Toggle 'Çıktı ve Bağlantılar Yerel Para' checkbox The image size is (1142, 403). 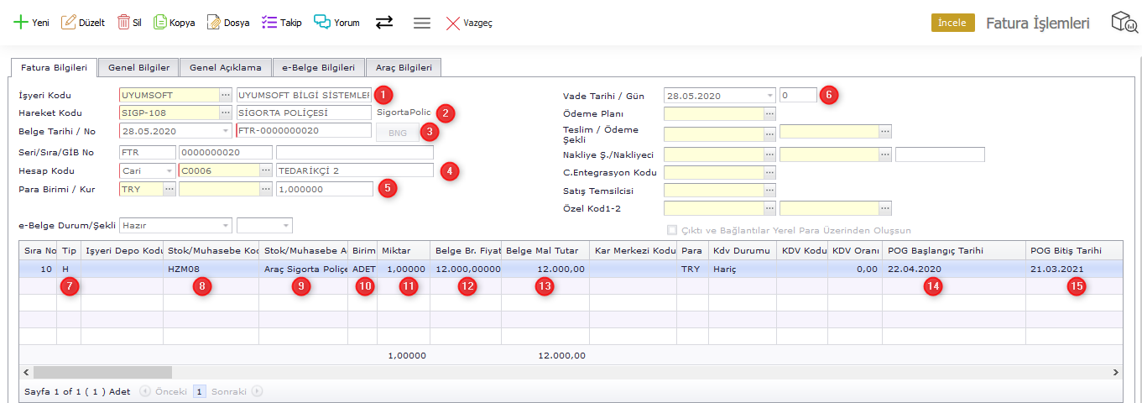671,230
